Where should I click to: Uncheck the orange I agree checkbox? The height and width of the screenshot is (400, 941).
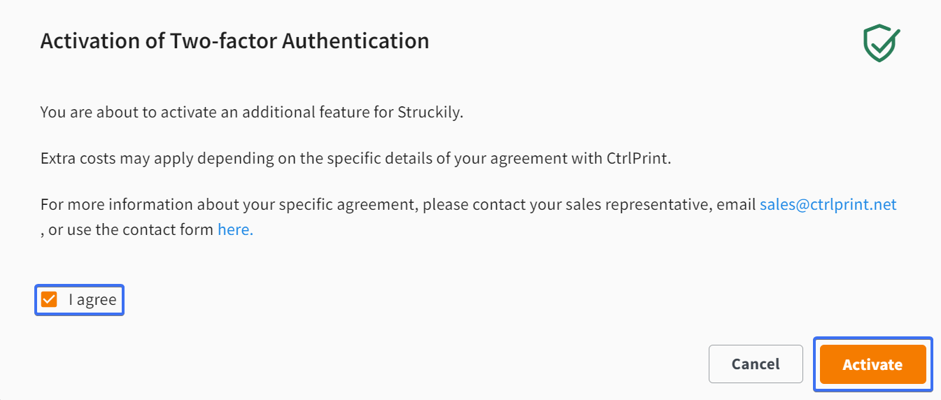point(49,300)
